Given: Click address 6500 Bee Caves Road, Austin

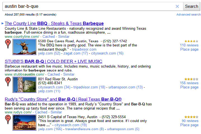Looking at the screenshot, I should coord(68,41).
